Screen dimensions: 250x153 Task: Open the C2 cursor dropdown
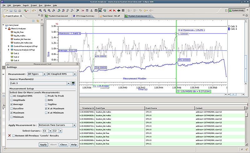tap(60, 131)
